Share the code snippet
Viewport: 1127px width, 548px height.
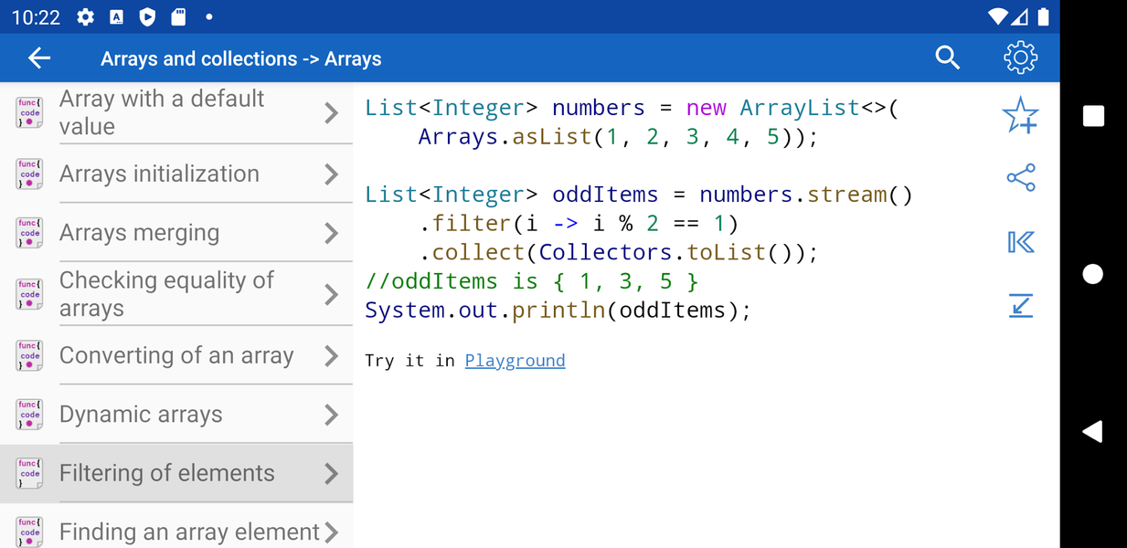[1020, 178]
